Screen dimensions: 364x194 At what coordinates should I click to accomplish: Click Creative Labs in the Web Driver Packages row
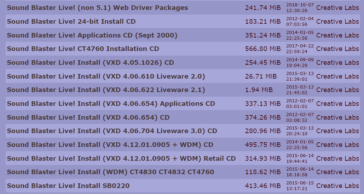(337, 8)
